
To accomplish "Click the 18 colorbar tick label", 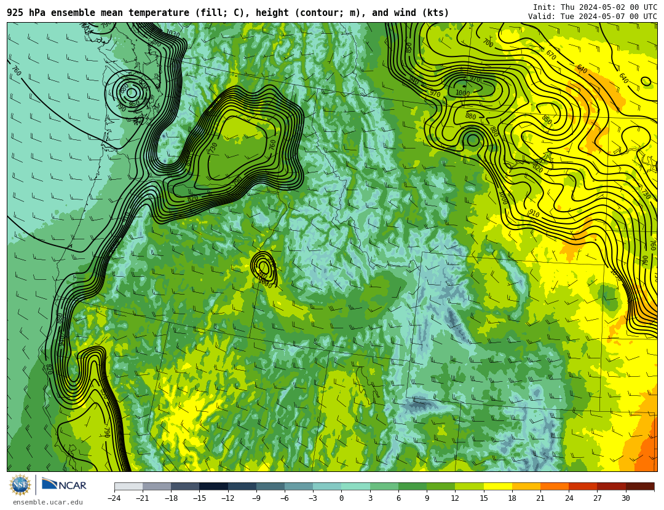I will (x=512, y=498).
